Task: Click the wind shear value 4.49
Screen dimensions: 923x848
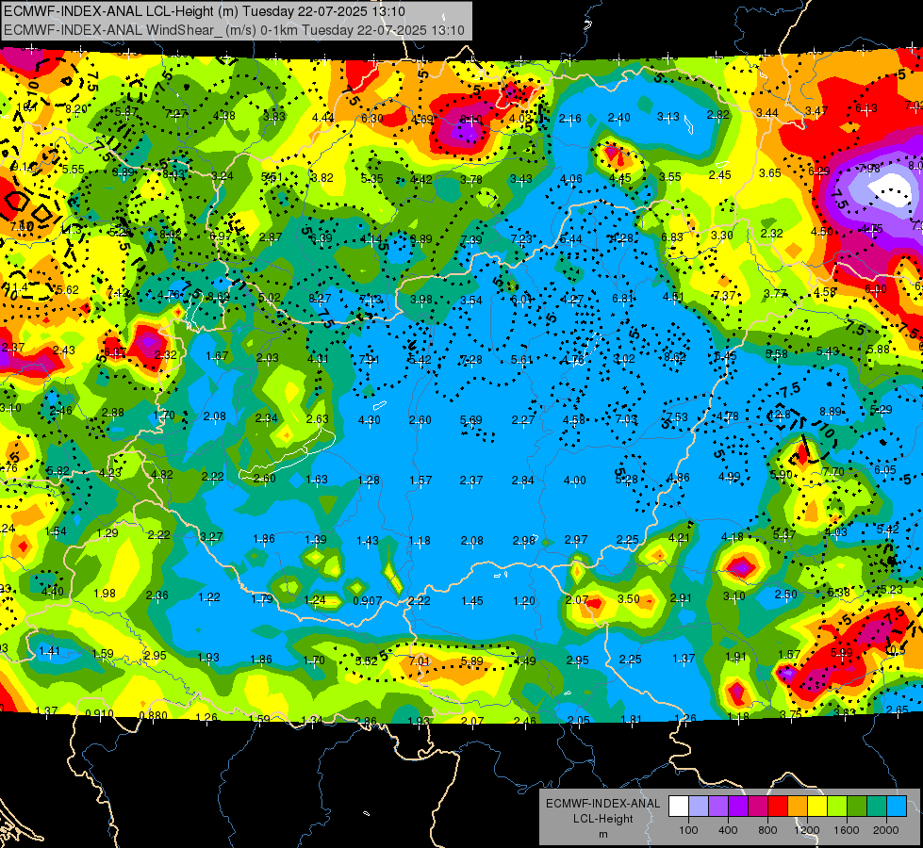Action: point(524,660)
